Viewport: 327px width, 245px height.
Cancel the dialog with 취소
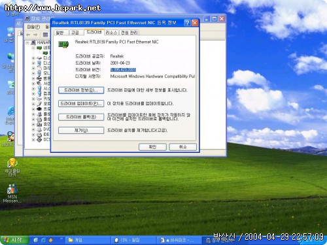(182, 147)
